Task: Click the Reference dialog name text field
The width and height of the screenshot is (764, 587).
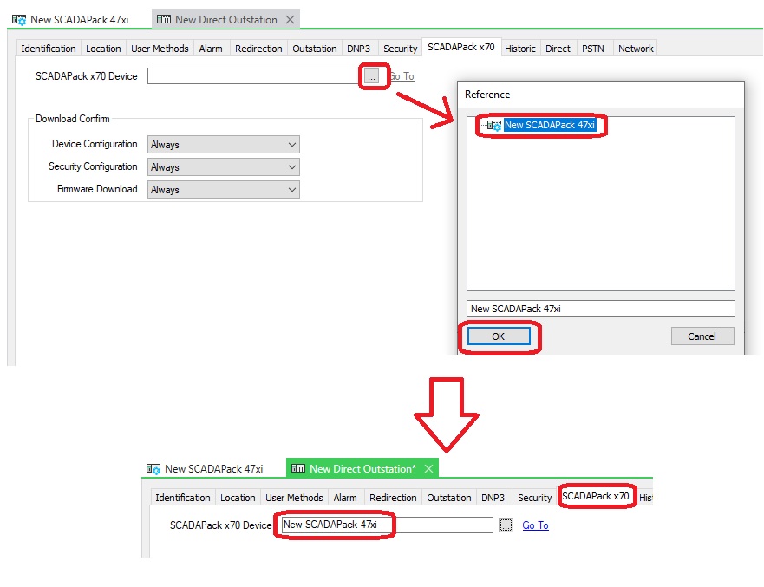Action: tap(600, 309)
